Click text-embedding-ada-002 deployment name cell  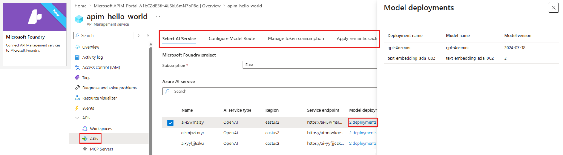pyautogui.click(x=411, y=58)
